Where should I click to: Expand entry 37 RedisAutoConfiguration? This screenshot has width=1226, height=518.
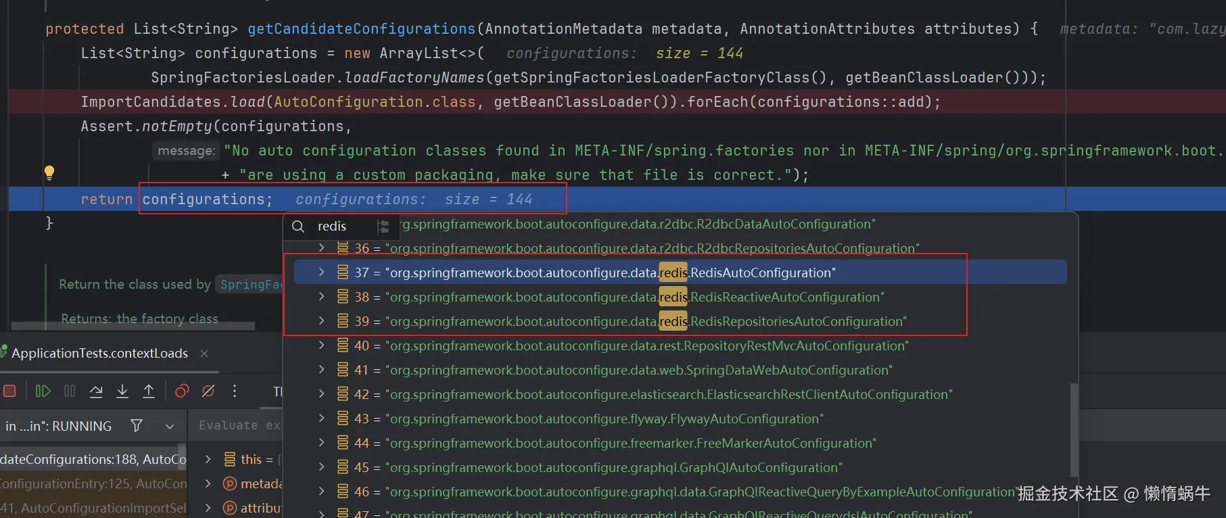(322, 273)
